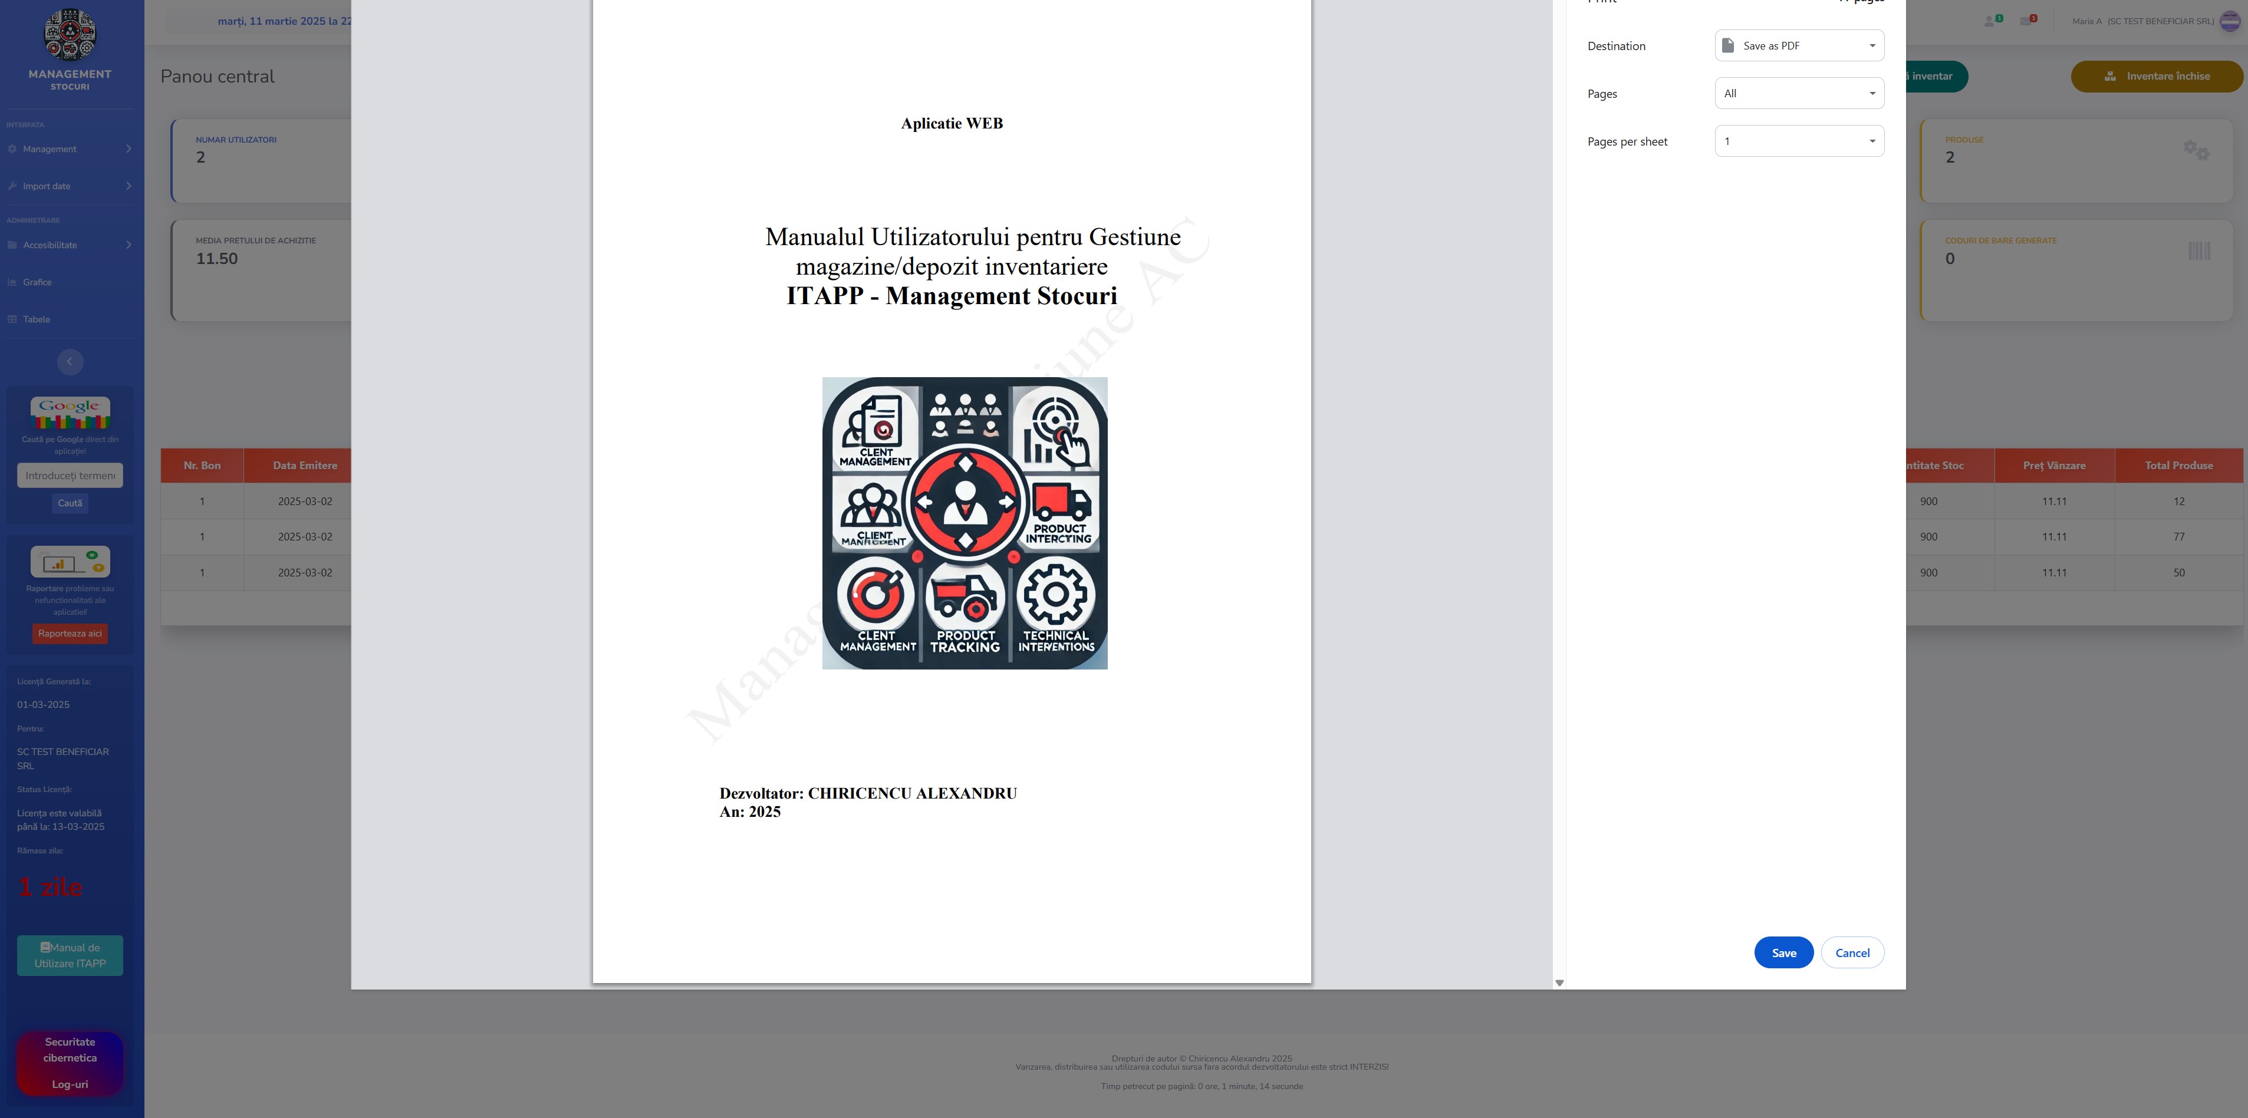Open the Pages per sheet dropdown
Viewport: 2248px width, 1118px height.
(1799, 141)
